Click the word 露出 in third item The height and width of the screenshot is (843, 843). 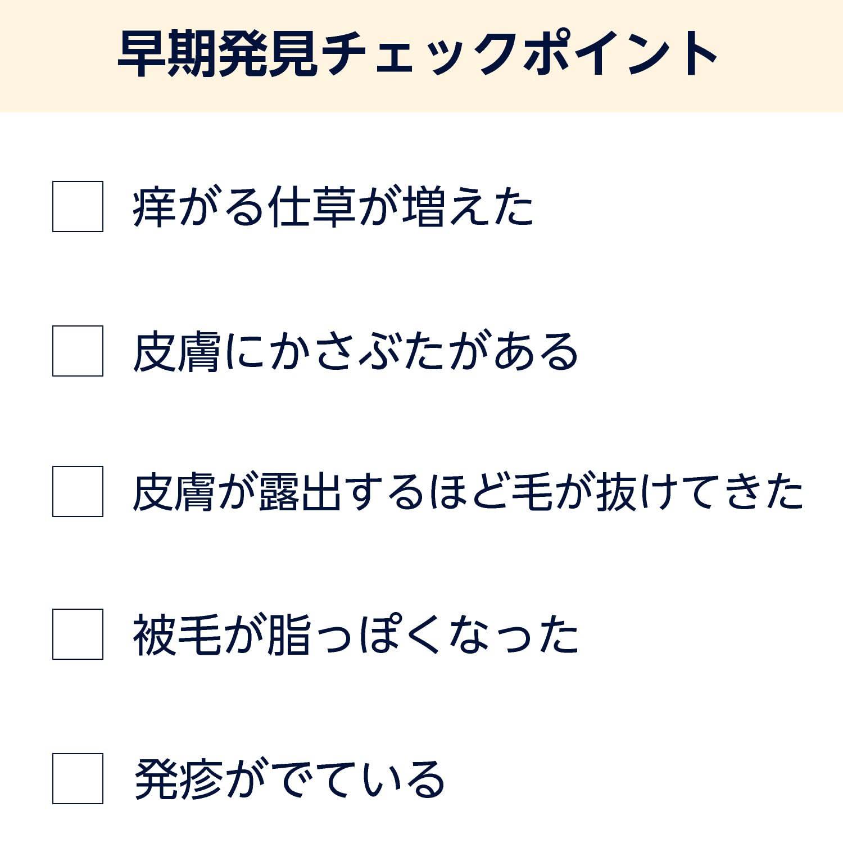300,492
